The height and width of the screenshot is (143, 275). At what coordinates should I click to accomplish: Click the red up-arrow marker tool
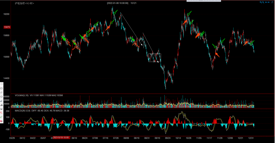click(1, 113)
